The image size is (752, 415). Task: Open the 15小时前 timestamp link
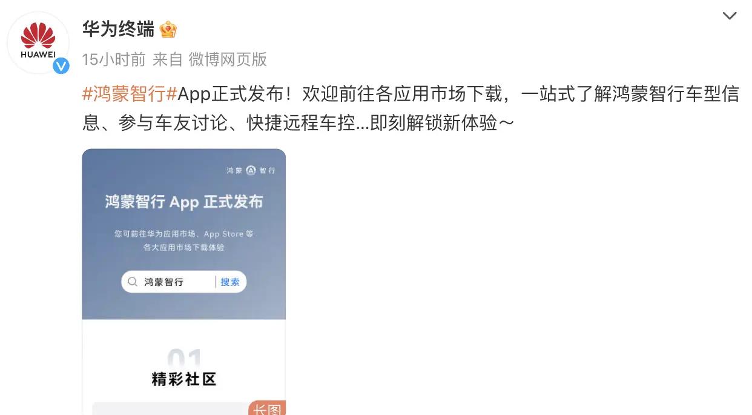tap(114, 59)
